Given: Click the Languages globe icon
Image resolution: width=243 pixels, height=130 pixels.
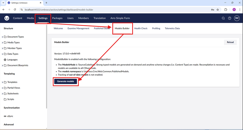Looking at the screenshot, I should [5, 60].
